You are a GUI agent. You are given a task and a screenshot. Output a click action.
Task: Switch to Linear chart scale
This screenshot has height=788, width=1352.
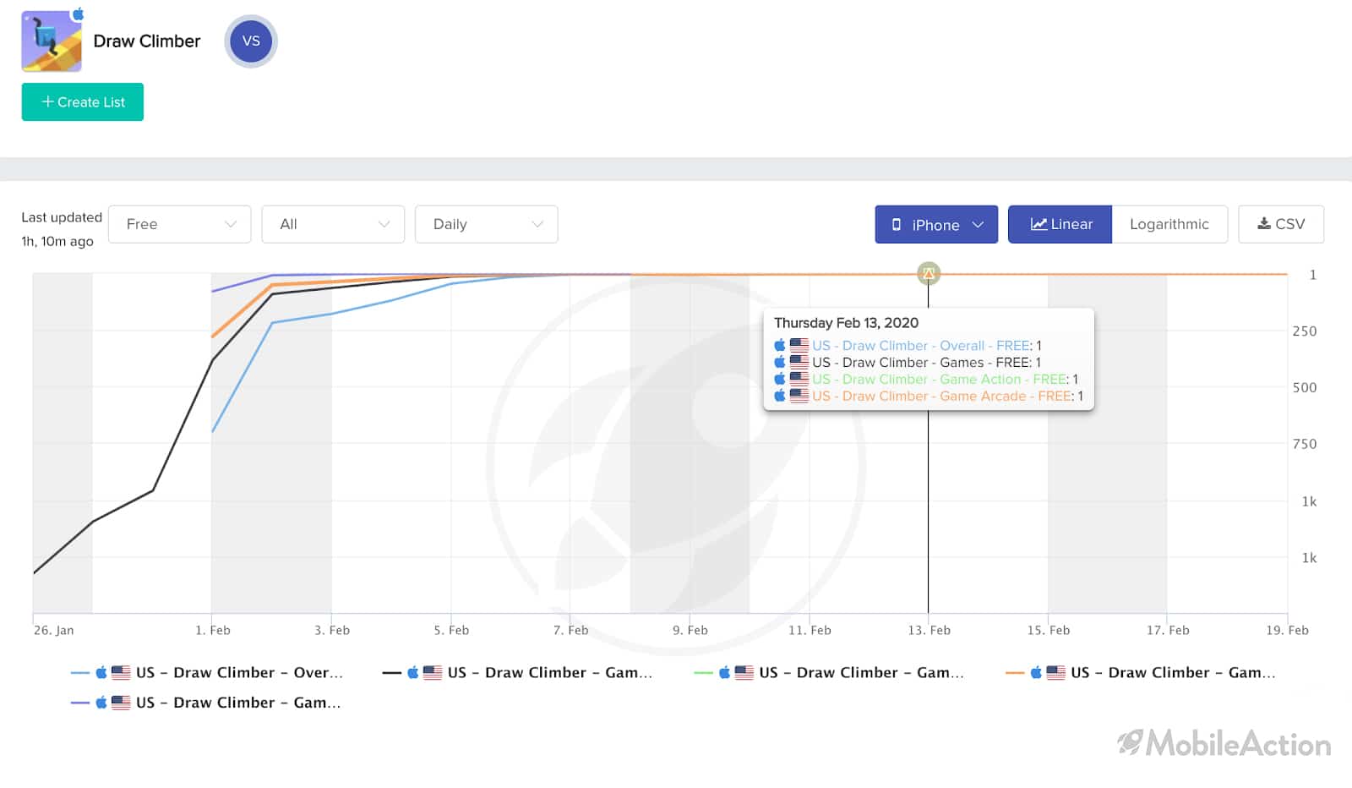click(1060, 224)
